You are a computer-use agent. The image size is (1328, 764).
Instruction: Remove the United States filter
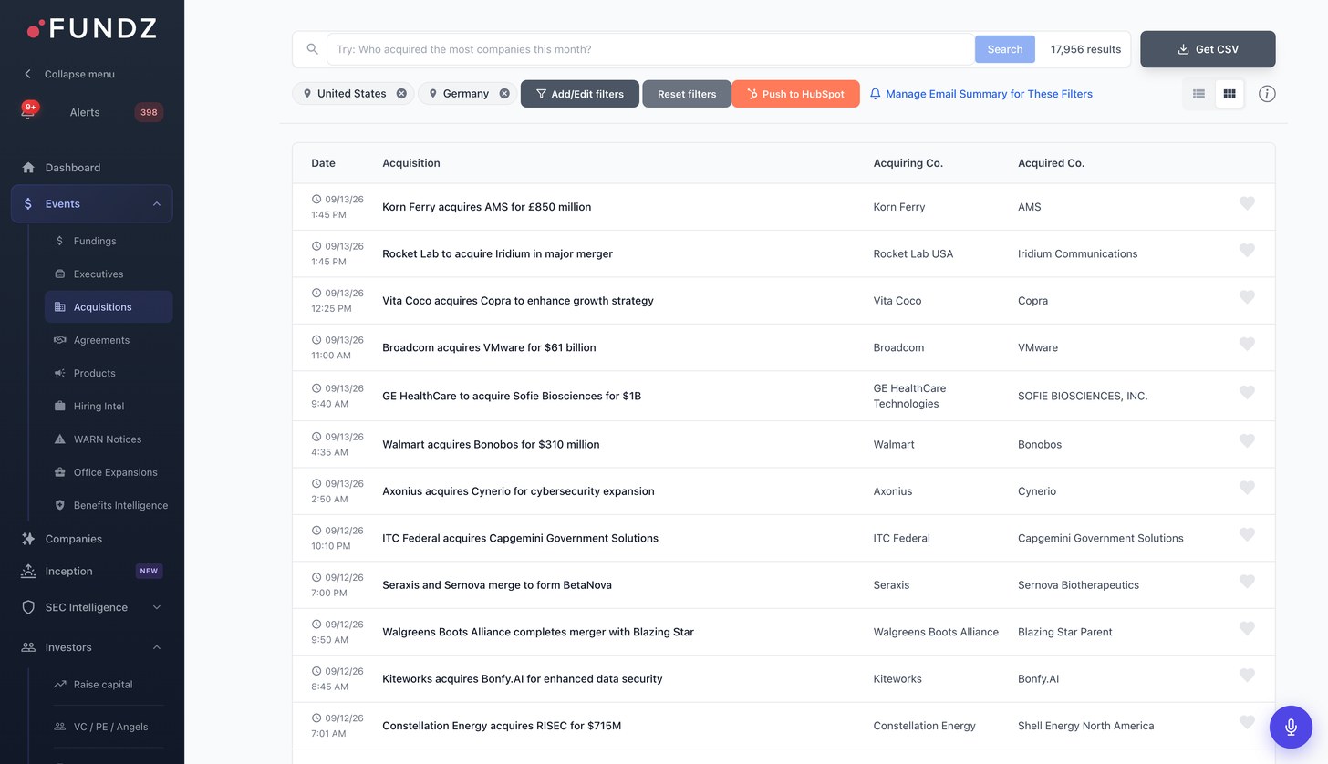(x=401, y=94)
